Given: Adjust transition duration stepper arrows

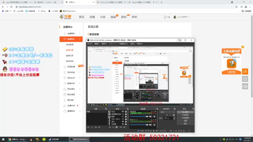Looking at the screenshot, I should [x=174, y=118].
